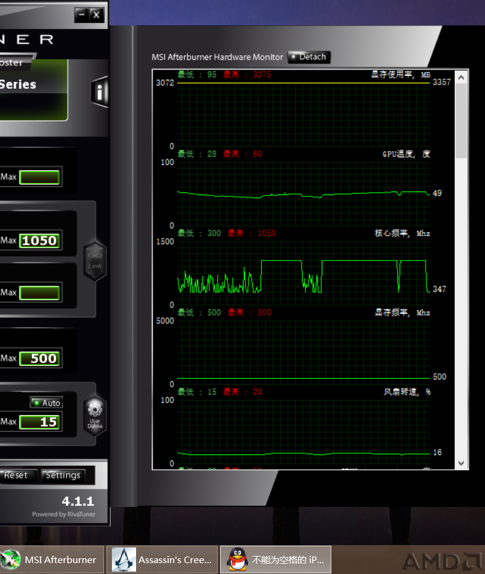Click the current core clock reading 347
Image resolution: width=485 pixels, height=574 pixels.
click(x=440, y=289)
